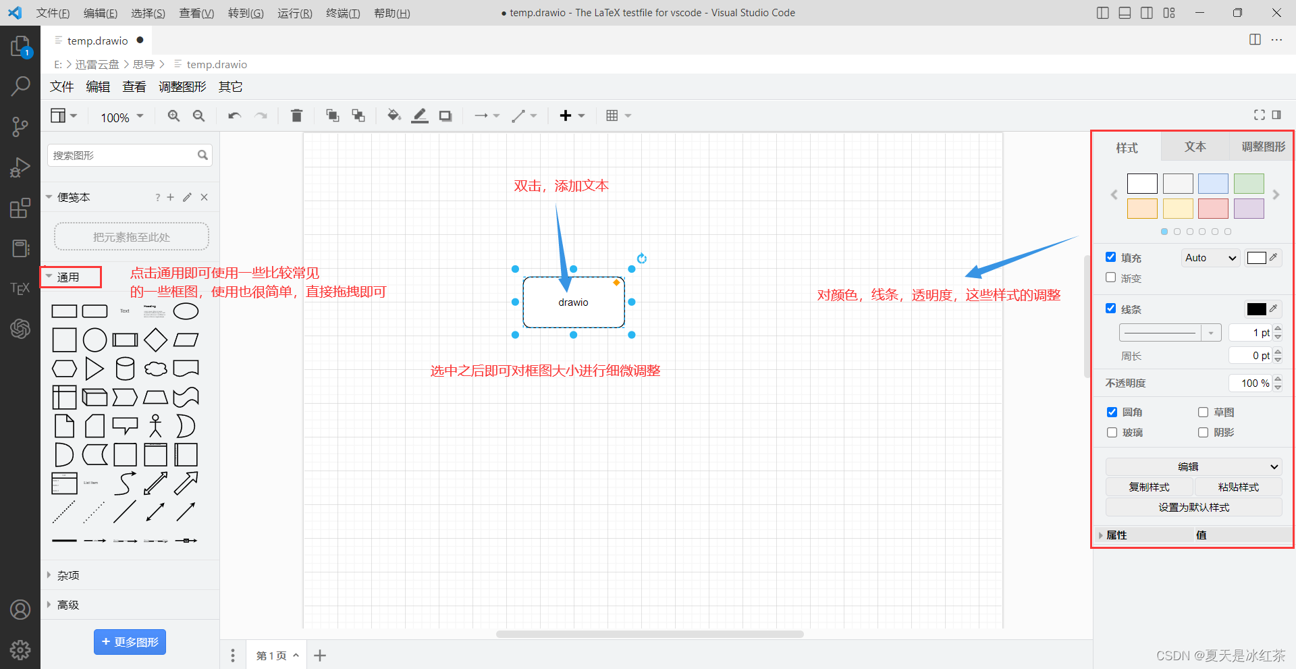Enable the 渐变 gradient checkbox
The height and width of the screenshot is (669, 1296).
click(x=1110, y=277)
